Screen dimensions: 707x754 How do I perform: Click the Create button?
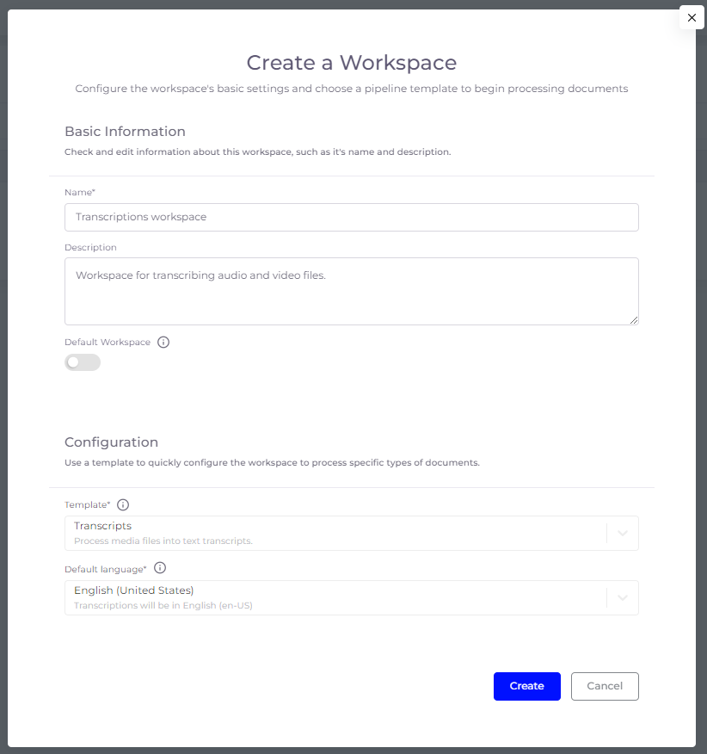click(526, 686)
